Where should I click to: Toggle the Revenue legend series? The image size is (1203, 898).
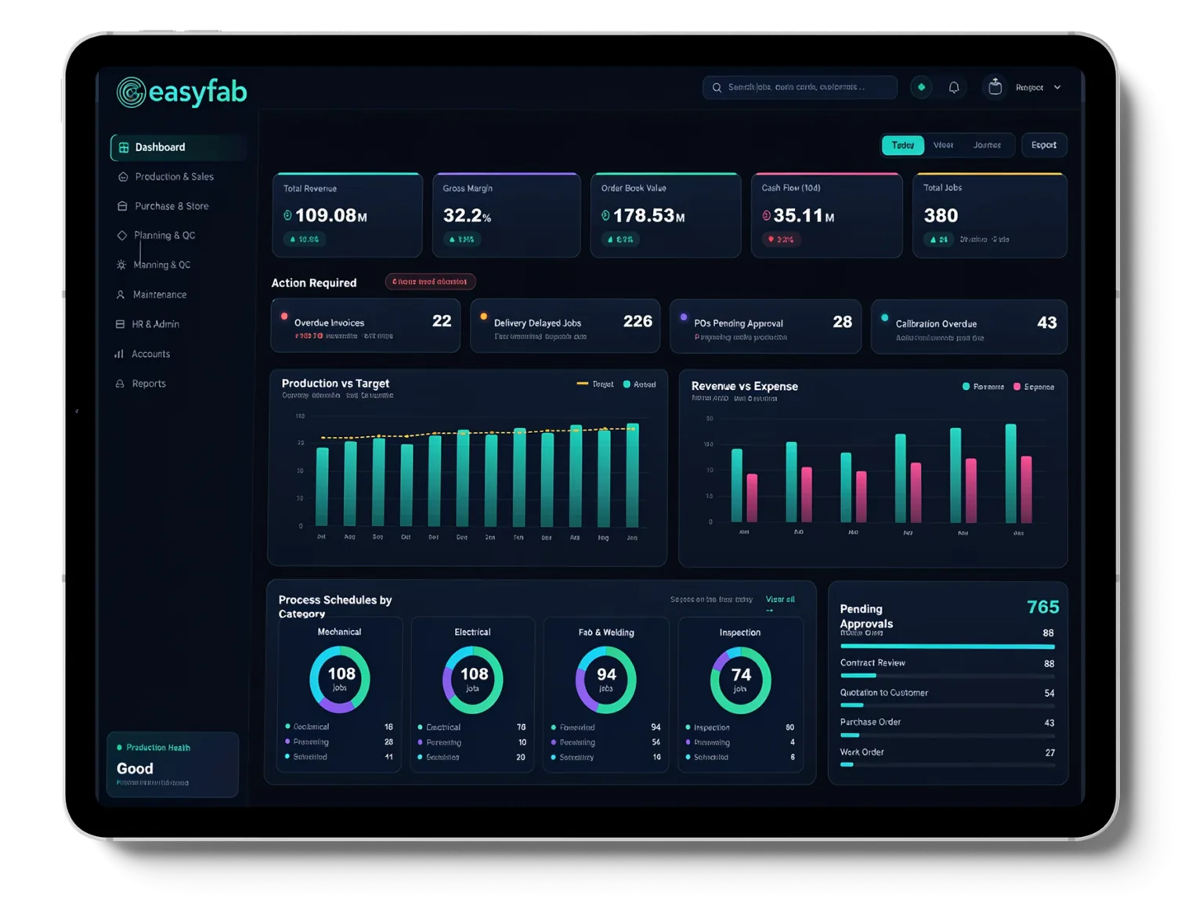pos(983,387)
